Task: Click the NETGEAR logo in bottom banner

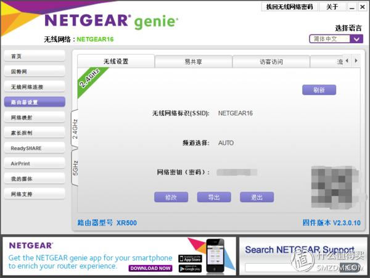Action: (x=31, y=246)
